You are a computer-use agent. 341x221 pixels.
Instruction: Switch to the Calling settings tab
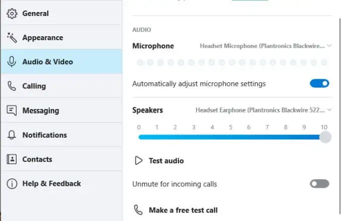(x=34, y=86)
